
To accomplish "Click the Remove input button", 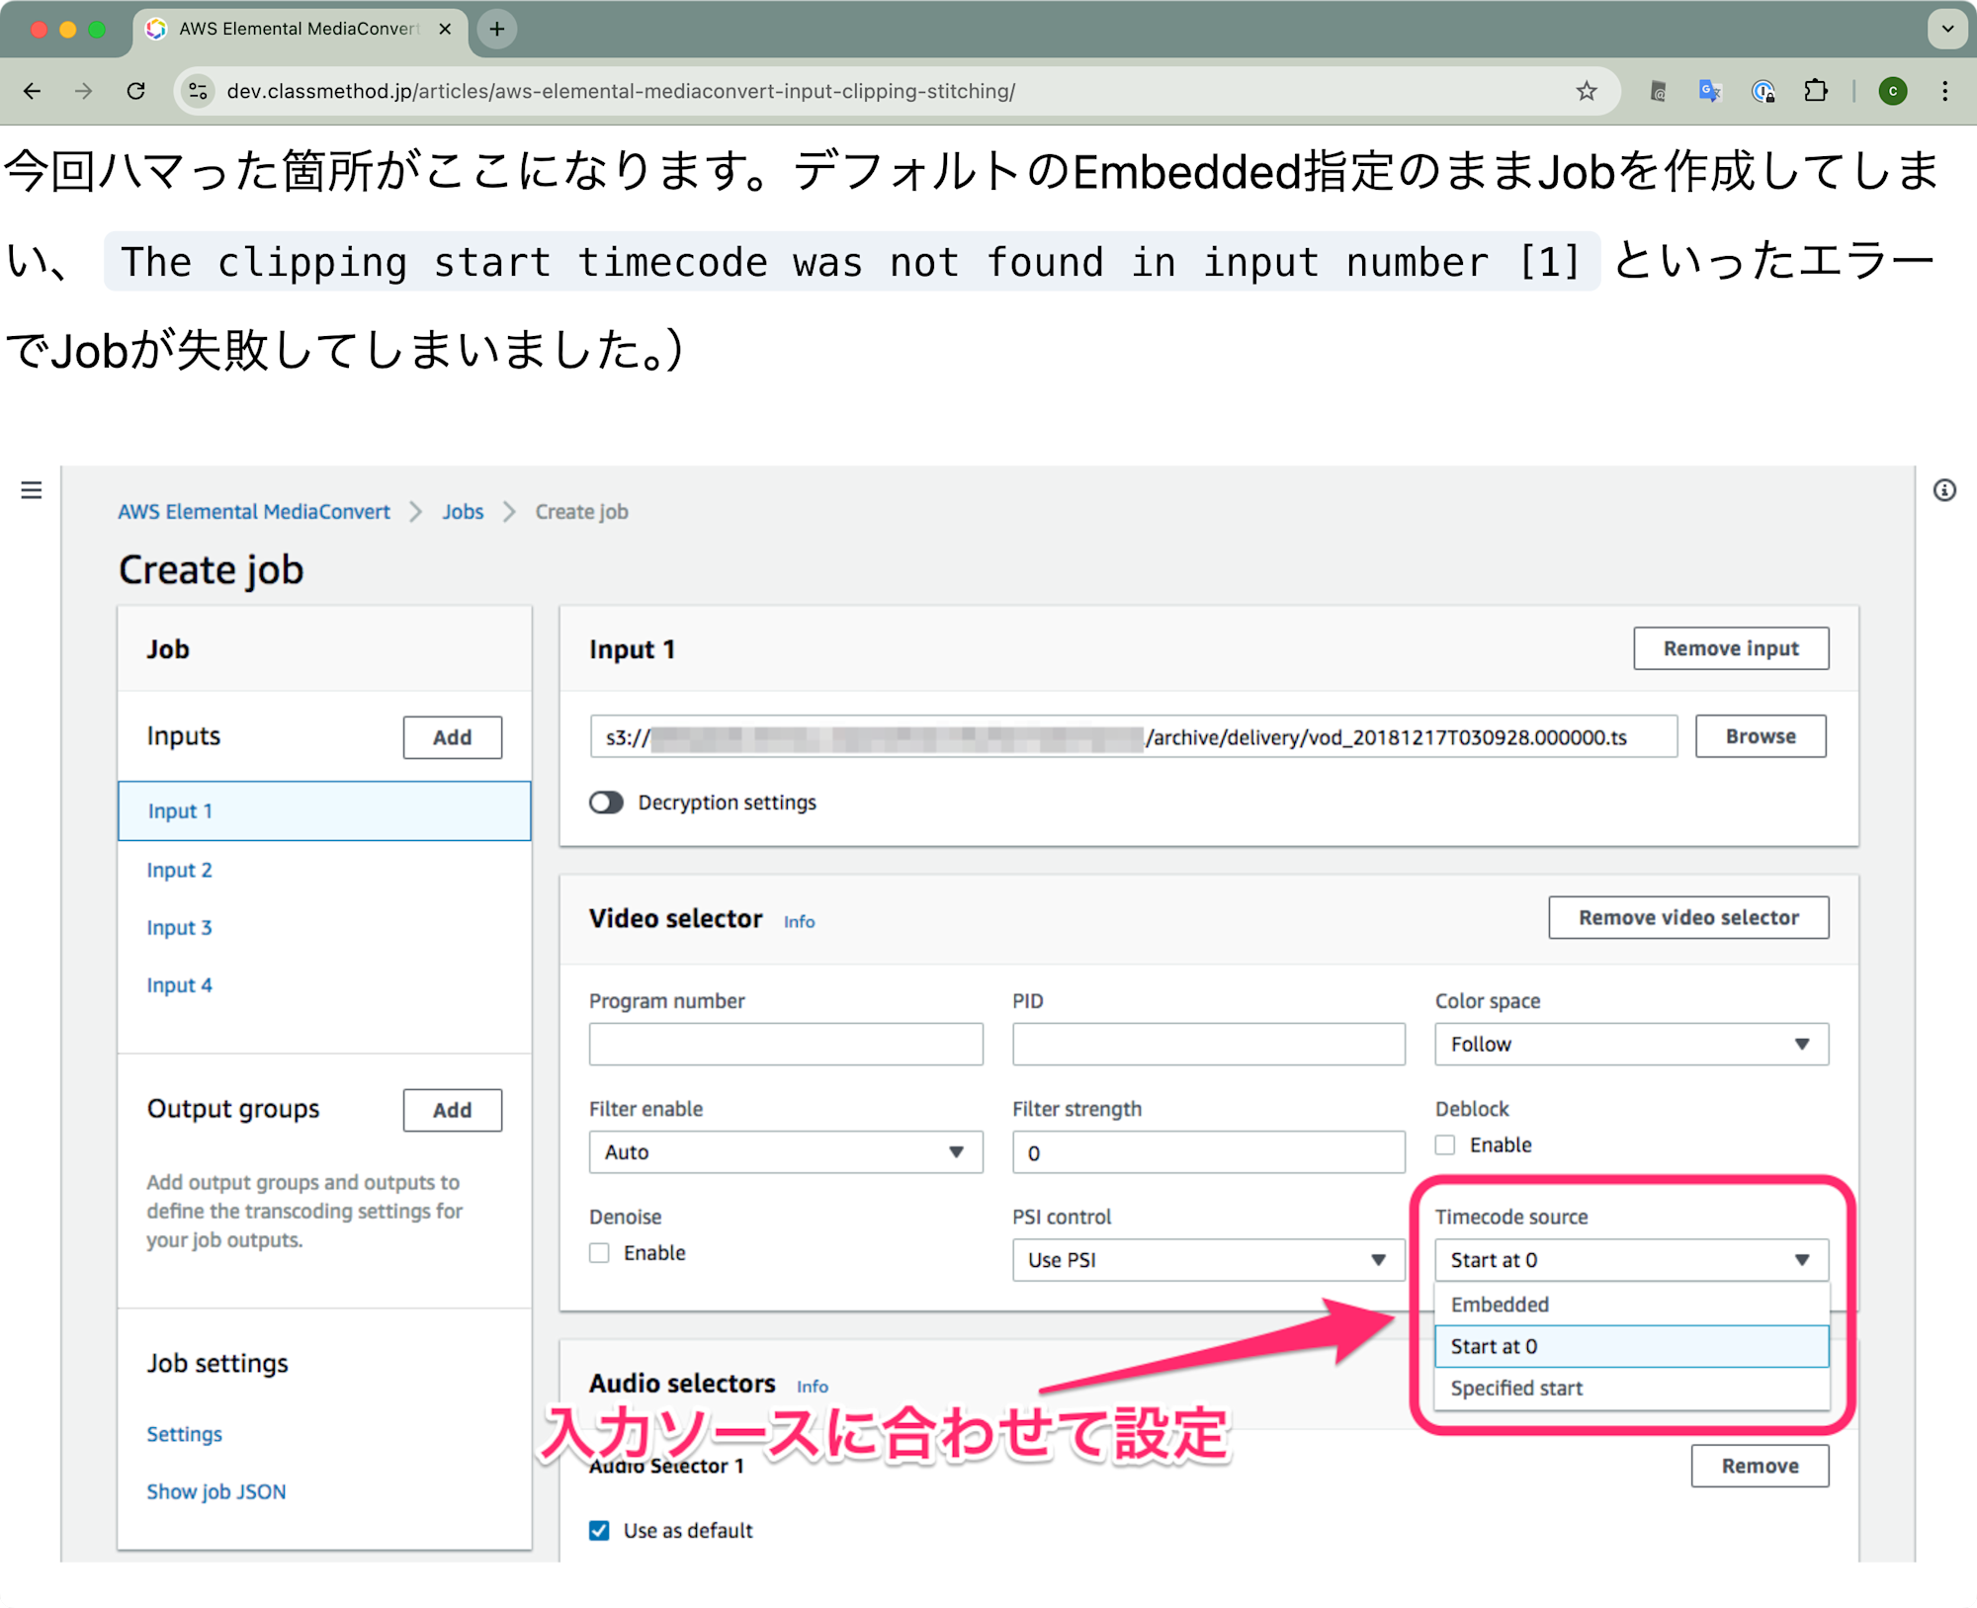I will 1730,648.
